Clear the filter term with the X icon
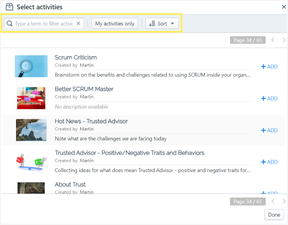 [x=78, y=23]
